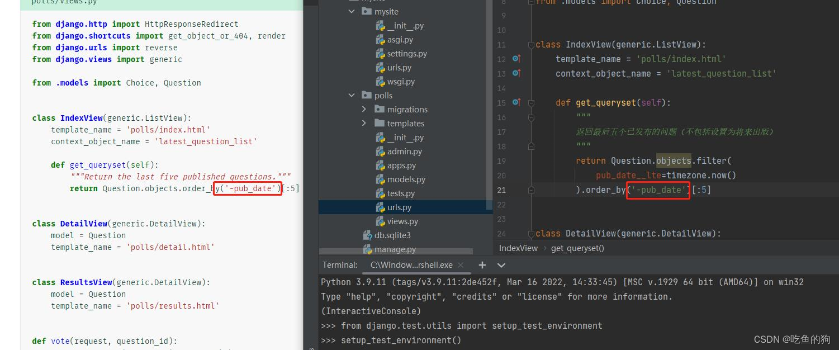Click 'from django.urls import reverse' in docs
The height and width of the screenshot is (350, 839).
[105, 48]
